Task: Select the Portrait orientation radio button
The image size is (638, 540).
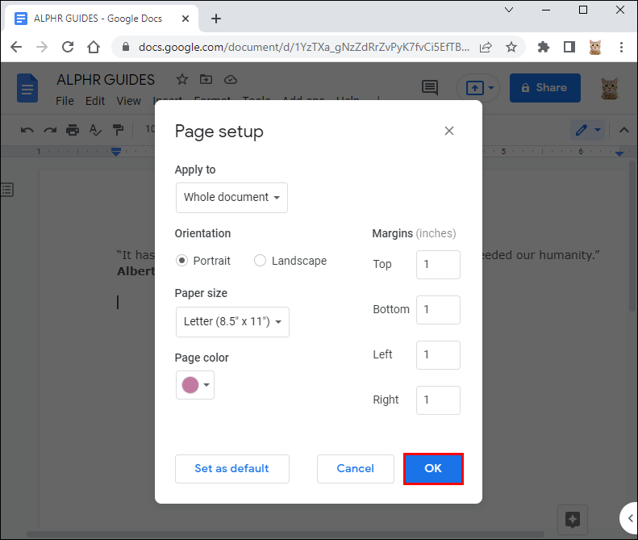Action: (x=182, y=261)
